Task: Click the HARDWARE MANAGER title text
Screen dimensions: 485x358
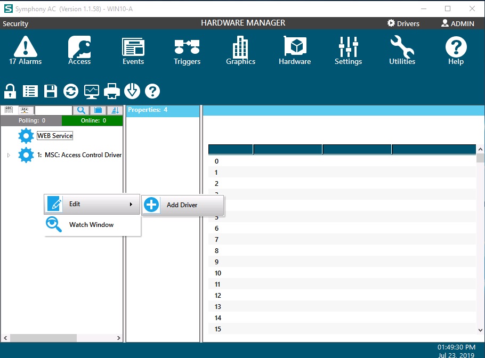Action: click(243, 23)
